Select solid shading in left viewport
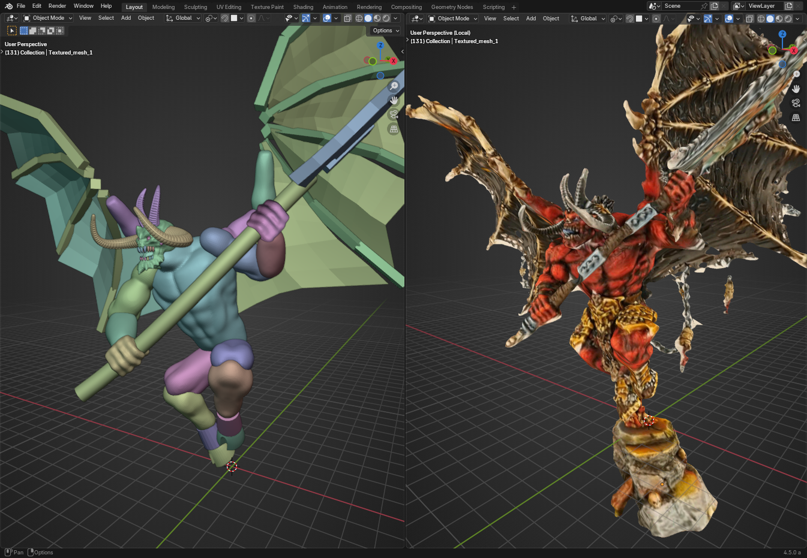The width and height of the screenshot is (807, 558). 368,18
